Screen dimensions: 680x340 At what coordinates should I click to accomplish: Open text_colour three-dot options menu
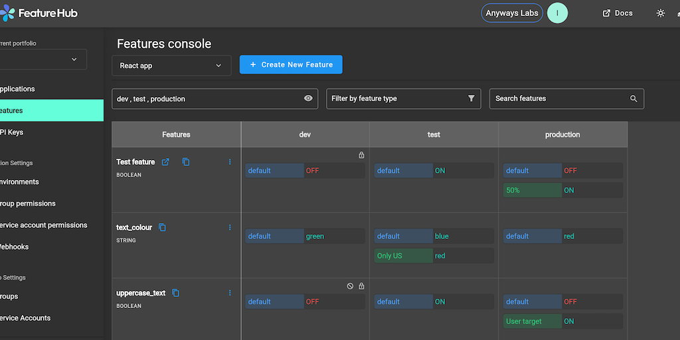pyautogui.click(x=230, y=228)
